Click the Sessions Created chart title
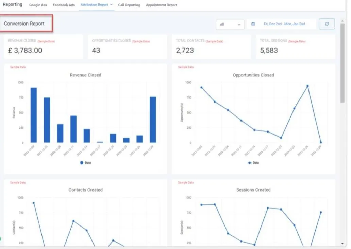The width and height of the screenshot is (351, 249). click(253, 190)
